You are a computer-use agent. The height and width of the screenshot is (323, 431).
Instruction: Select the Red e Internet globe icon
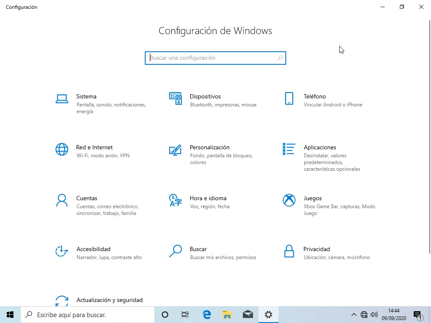(x=62, y=149)
